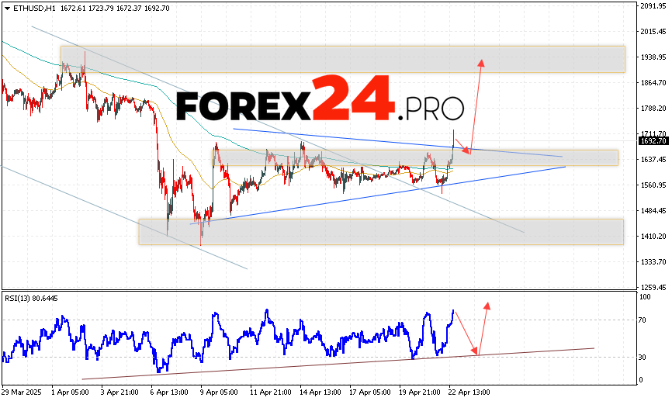Select the short red downward pullback arrow
The image size is (672, 401).
pyautogui.click(x=462, y=146)
